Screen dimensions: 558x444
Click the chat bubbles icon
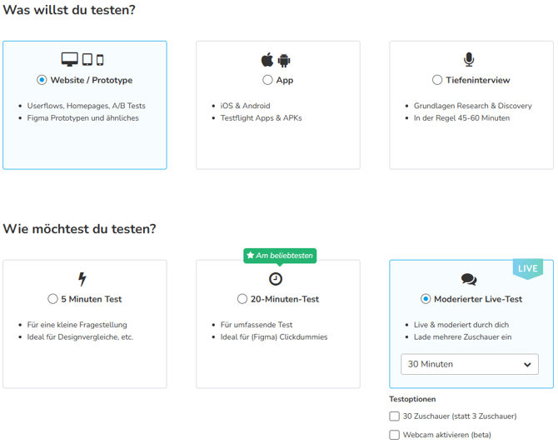click(469, 279)
